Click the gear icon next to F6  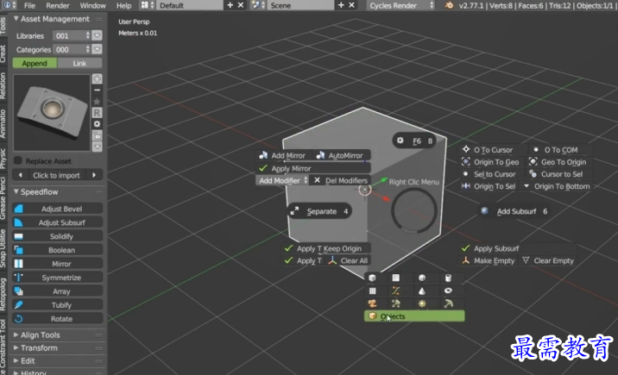(x=400, y=141)
